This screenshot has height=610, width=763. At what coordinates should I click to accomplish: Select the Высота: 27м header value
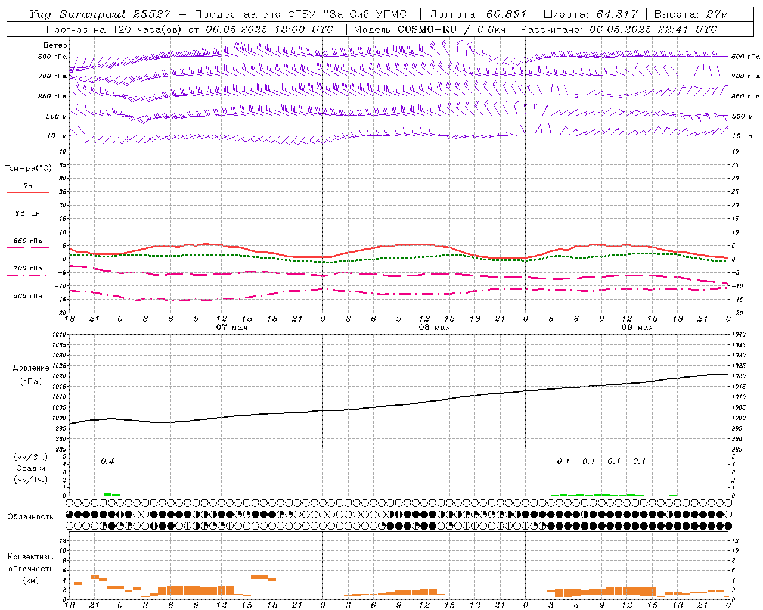(x=691, y=14)
